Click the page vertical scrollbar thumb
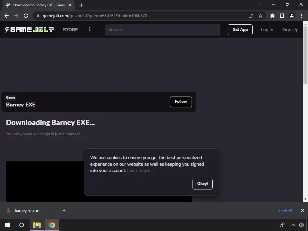 305,55
